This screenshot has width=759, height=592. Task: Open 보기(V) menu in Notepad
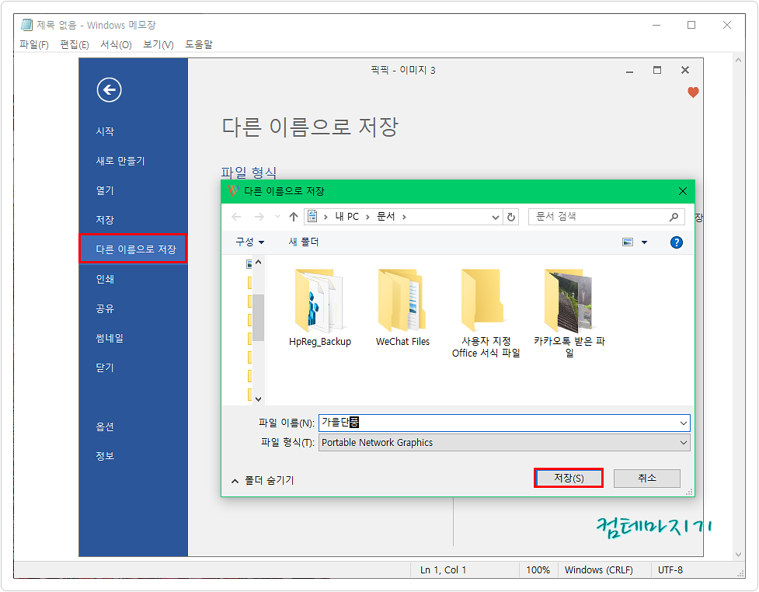(158, 44)
